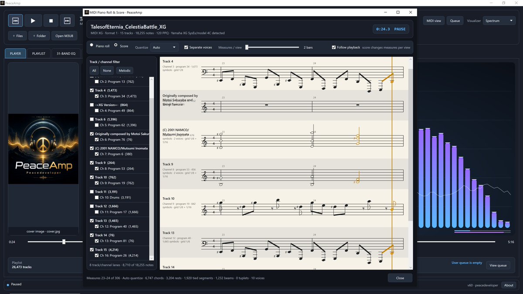
Task: Select the Piano roll radio option
Action: point(92,44)
